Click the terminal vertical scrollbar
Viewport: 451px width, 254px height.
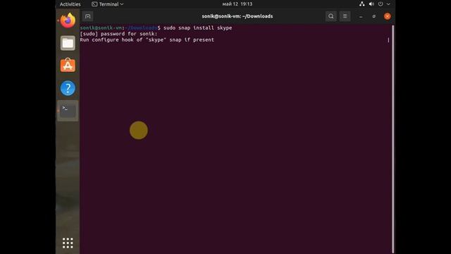click(393, 139)
